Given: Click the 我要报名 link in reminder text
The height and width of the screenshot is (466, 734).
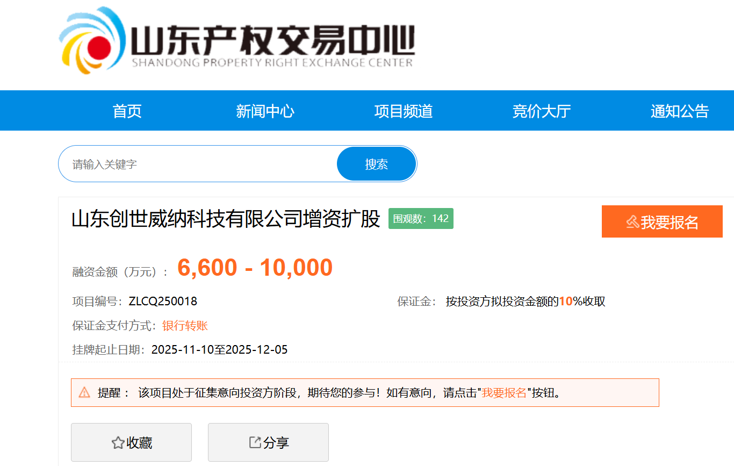Looking at the screenshot, I should point(504,393).
